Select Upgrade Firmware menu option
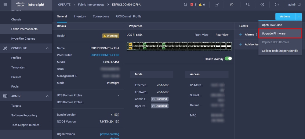305x139 pixels. (x=280, y=34)
